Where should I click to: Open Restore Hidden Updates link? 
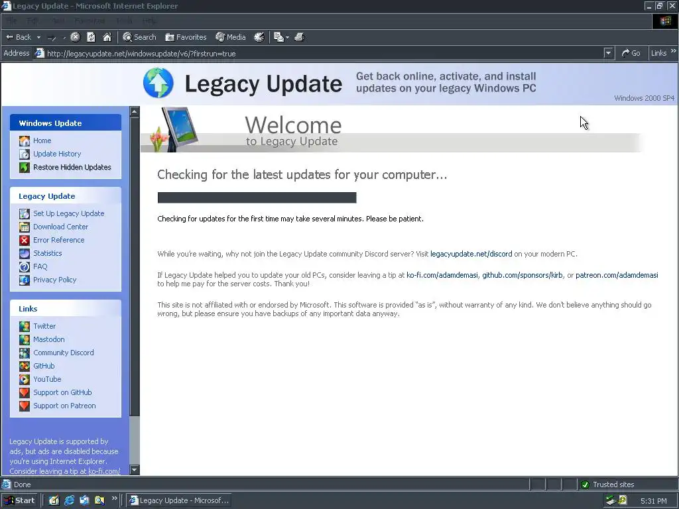72,167
